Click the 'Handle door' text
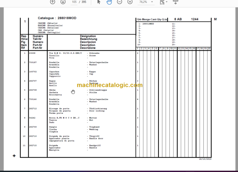238x172 pixels. tap(96, 139)
